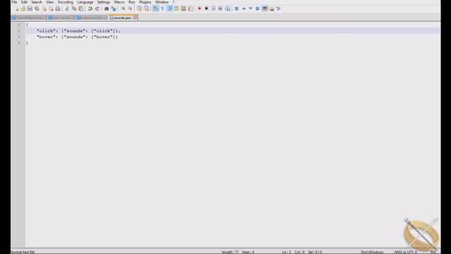Save the document with the floppy icon
The width and height of the screenshot is (451, 254).
30,8
